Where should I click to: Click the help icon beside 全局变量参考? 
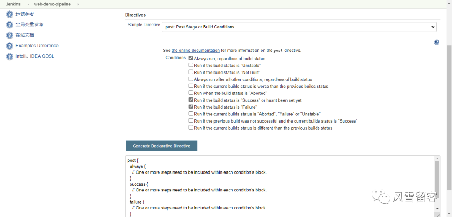(x=10, y=25)
